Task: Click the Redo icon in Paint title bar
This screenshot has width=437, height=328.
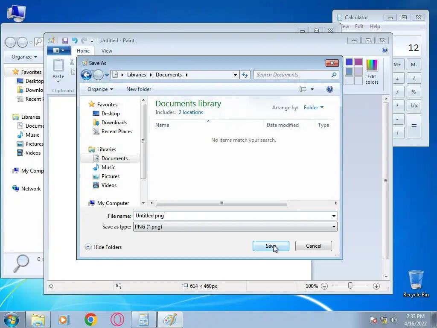Action: (x=84, y=41)
